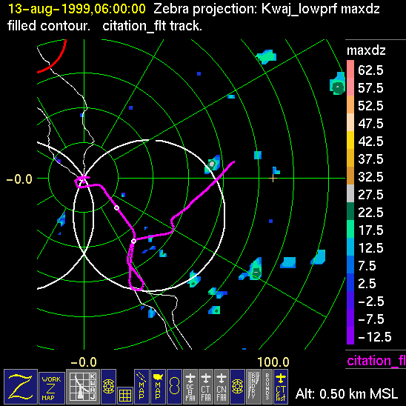This screenshot has height=406, width=406.
Task: Toggle the CN FAA aircraft track
Action: [222, 387]
